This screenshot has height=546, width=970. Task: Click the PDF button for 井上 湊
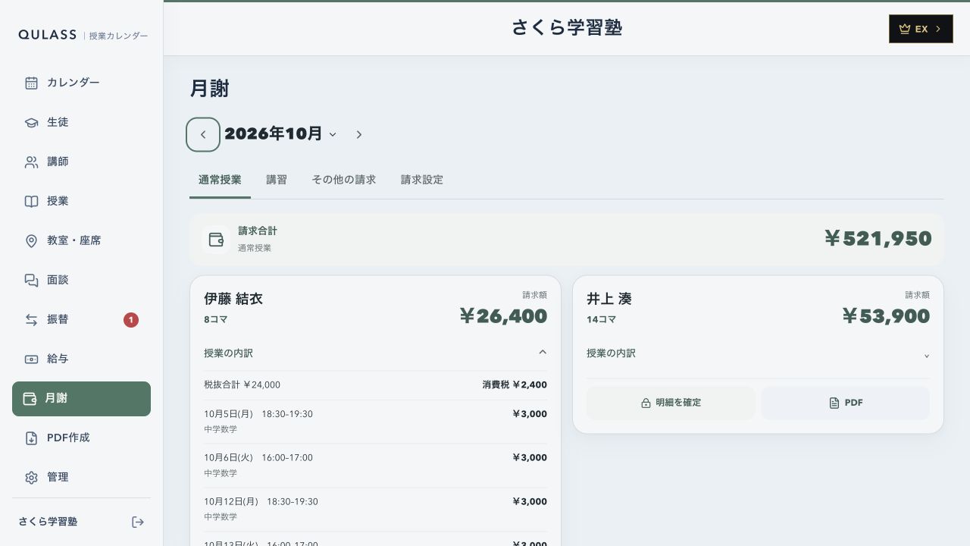[x=846, y=403]
